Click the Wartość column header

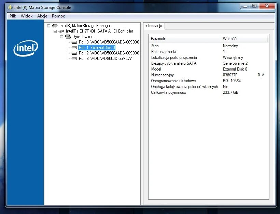coord(244,39)
